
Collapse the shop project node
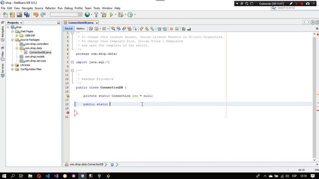[x=8, y=27]
